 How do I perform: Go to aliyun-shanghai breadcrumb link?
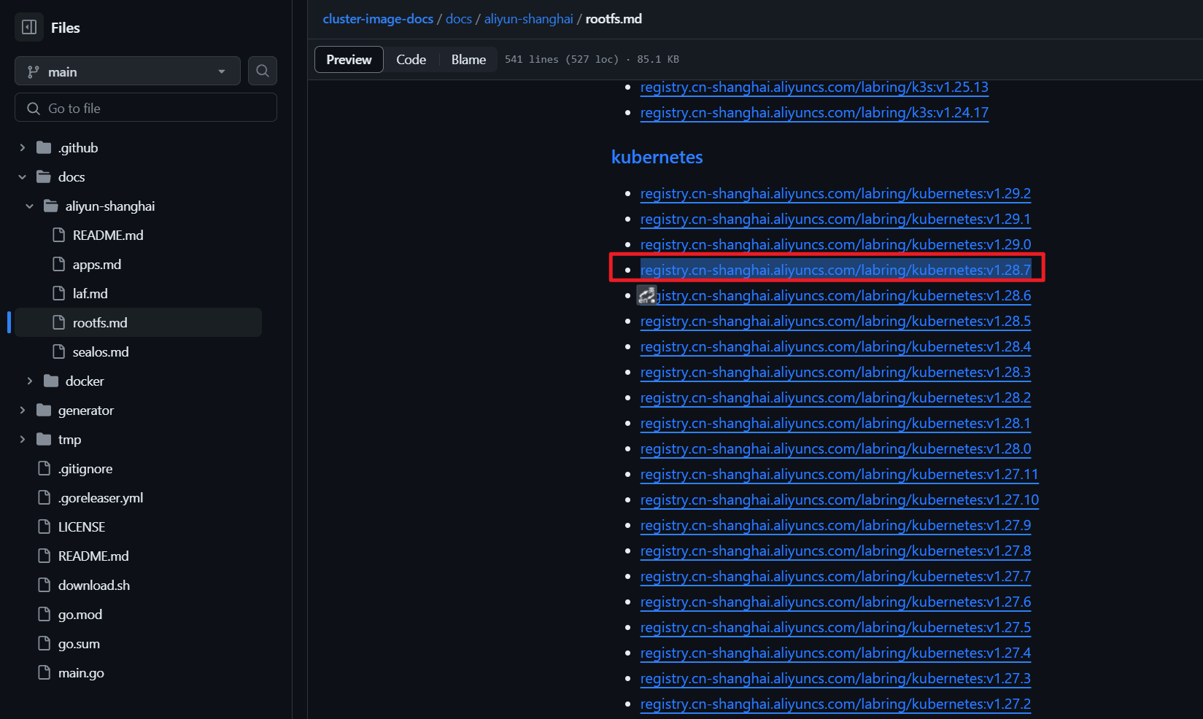click(x=529, y=19)
